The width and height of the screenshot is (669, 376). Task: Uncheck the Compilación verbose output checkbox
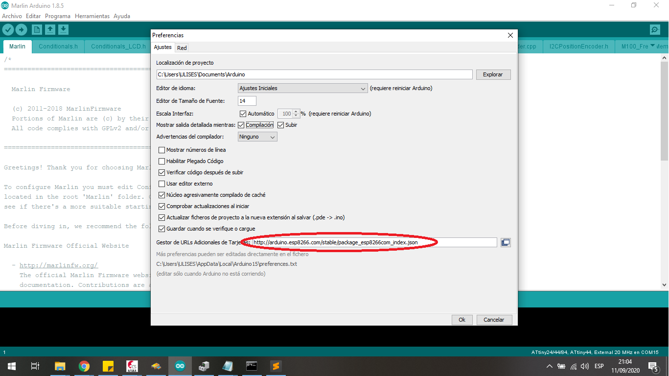pos(241,125)
